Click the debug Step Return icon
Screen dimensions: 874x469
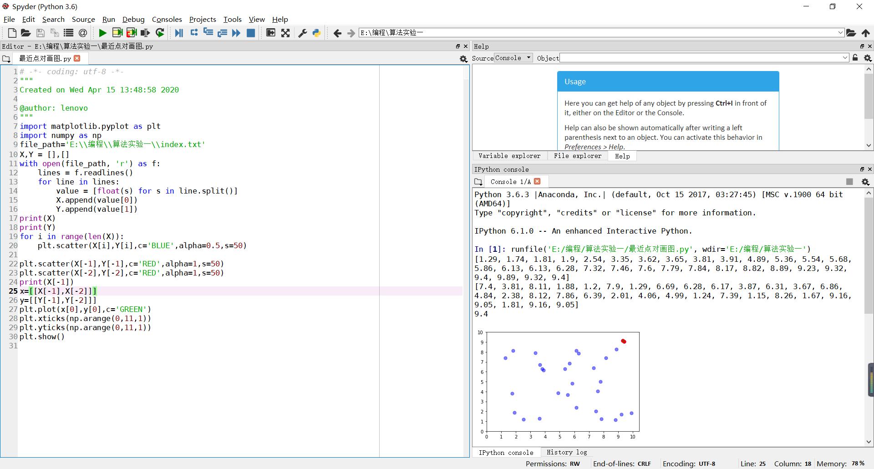(222, 33)
